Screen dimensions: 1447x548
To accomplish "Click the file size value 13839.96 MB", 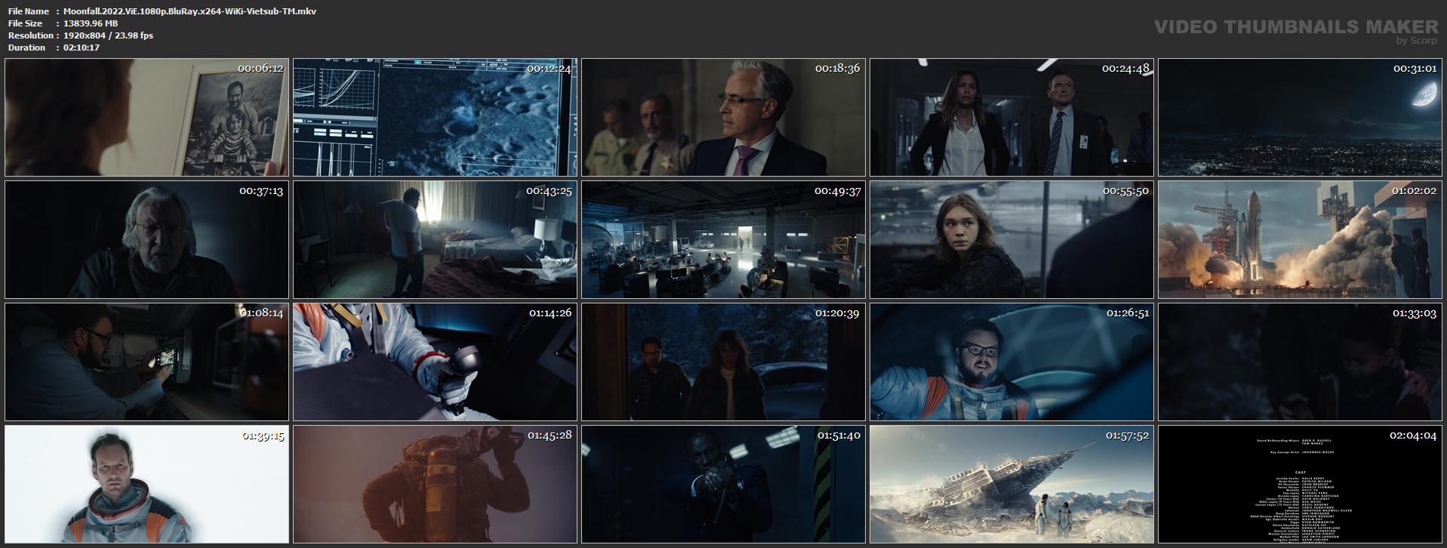I will click(x=91, y=23).
